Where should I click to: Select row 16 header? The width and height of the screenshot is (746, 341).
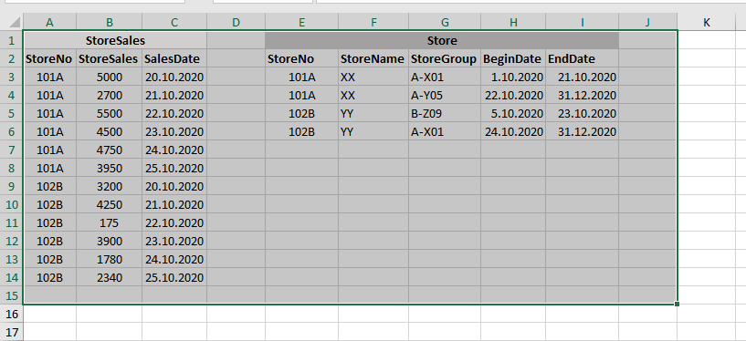tap(12, 314)
